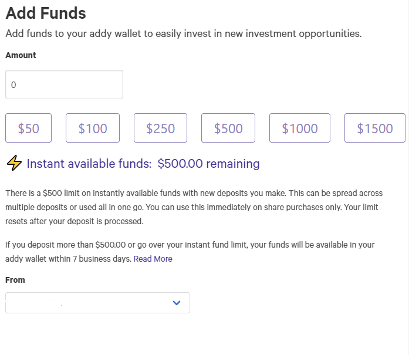The height and width of the screenshot is (355, 409).
Task: Pick the $250 preset amount
Action: (x=160, y=129)
